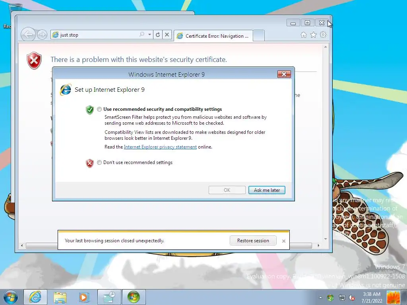The width and height of the screenshot is (407, 305).
Task: Click the 'Set up Internet Explorer 9' heading
Action: click(110, 90)
